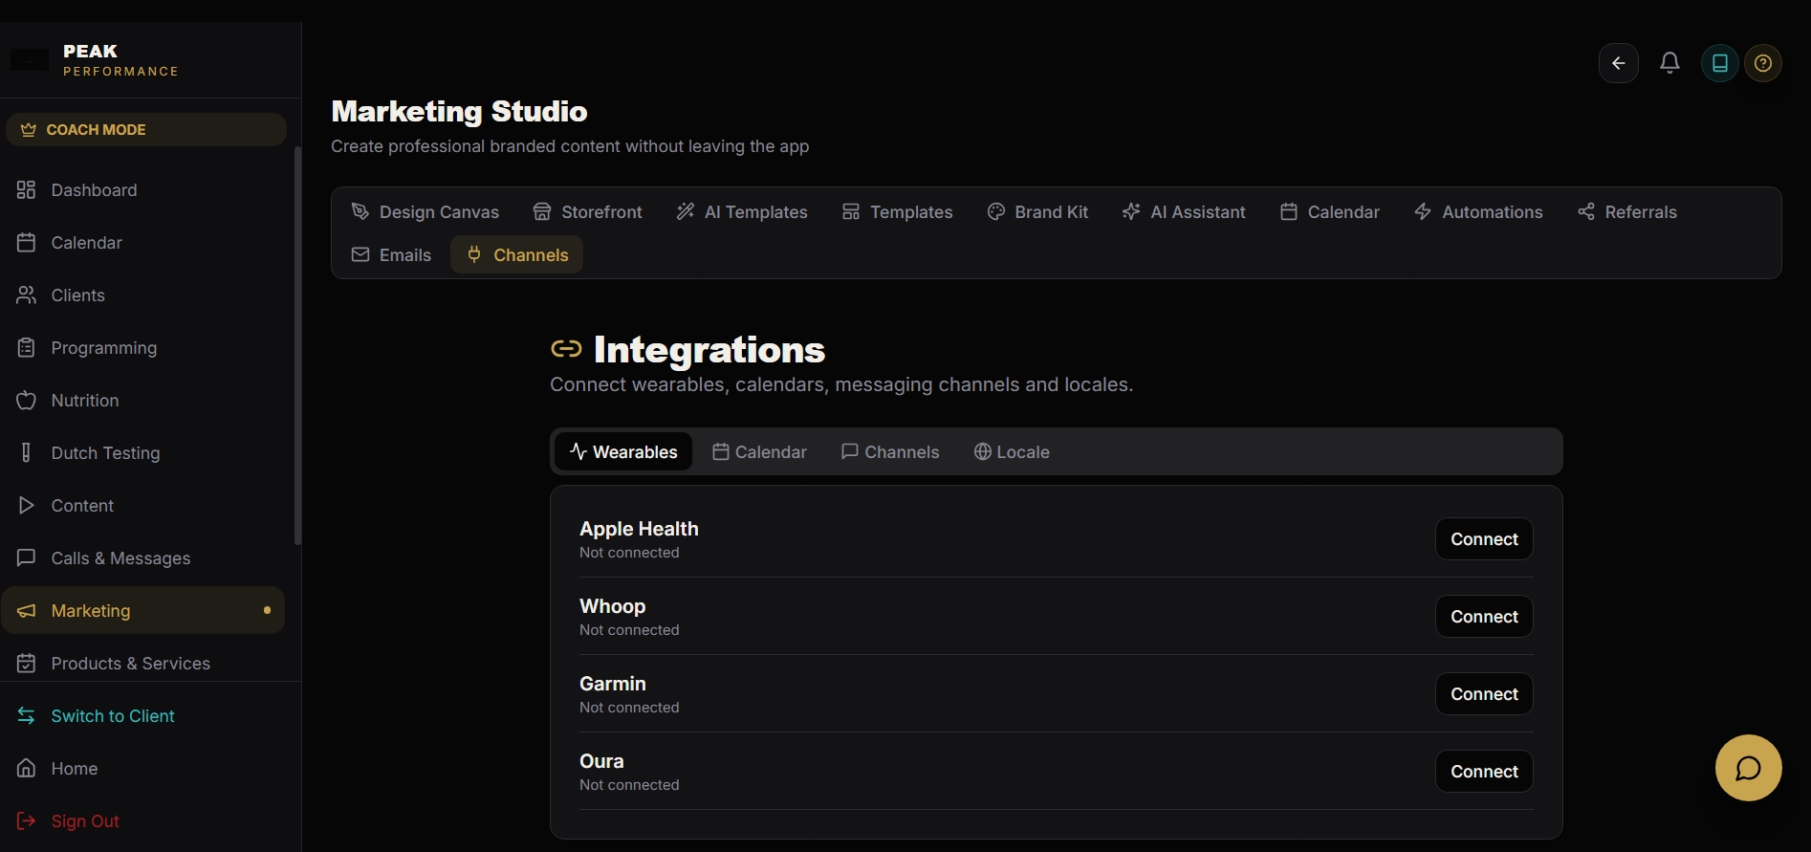Click the Design Canvas pen icon
Image resolution: width=1811 pixels, height=852 pixels.
[x=360, y=211]
